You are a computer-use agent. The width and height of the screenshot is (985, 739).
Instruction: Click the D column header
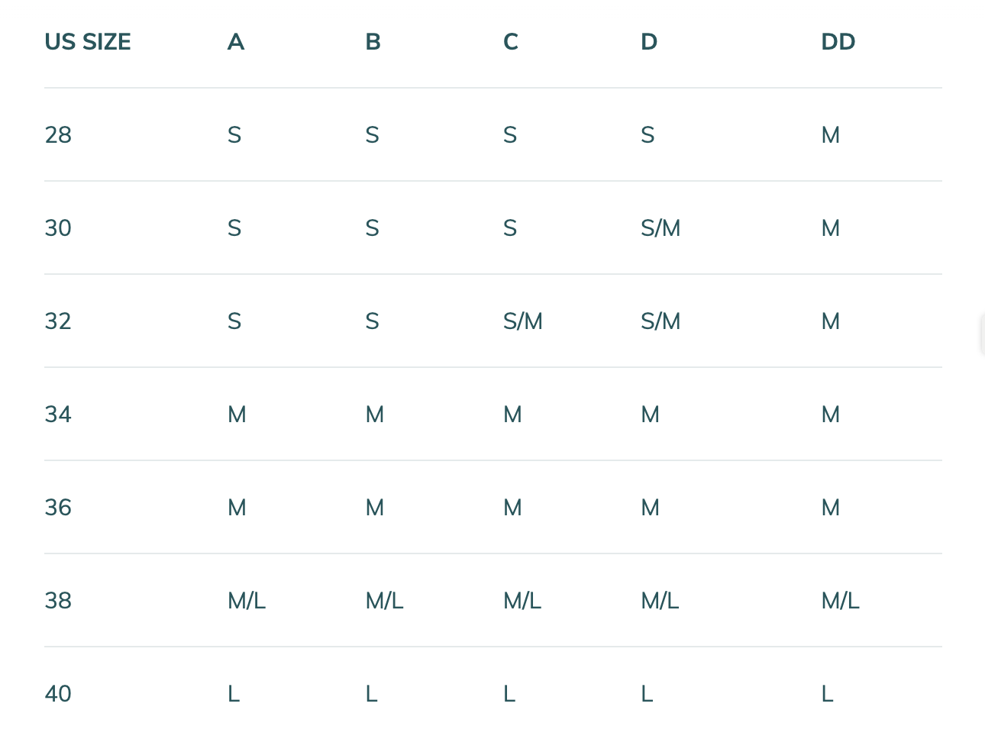[649, 42]
